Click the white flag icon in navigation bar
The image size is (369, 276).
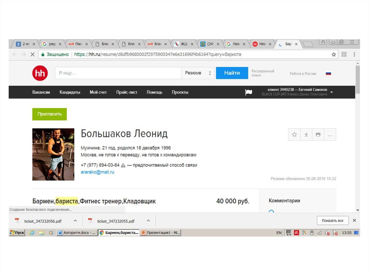(249, 92)
